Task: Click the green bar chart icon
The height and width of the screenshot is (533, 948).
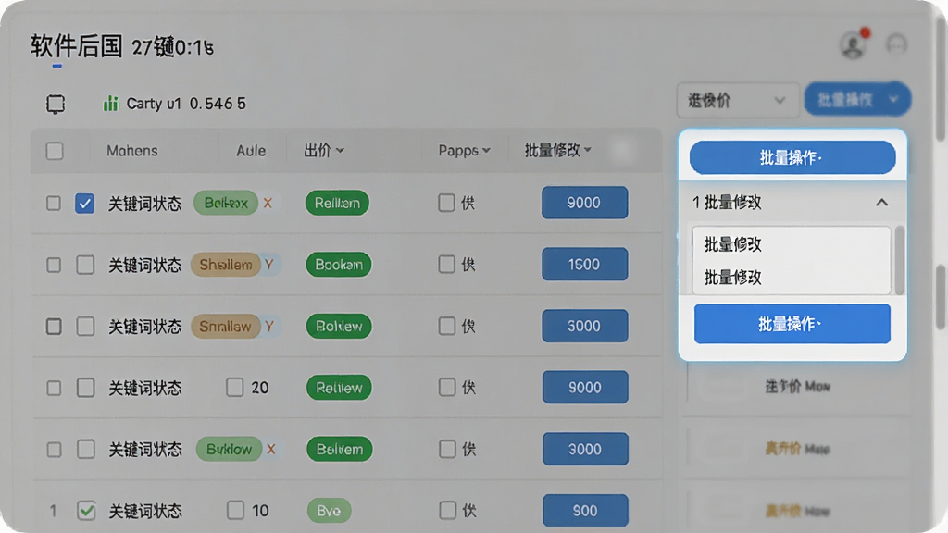Action: tap(111, 104)
